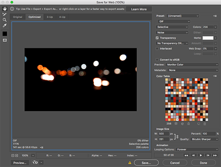This screenshot has width=221, height=167.
Task: Click the bokeh lights preview image
Action: [x=80, y=79]
